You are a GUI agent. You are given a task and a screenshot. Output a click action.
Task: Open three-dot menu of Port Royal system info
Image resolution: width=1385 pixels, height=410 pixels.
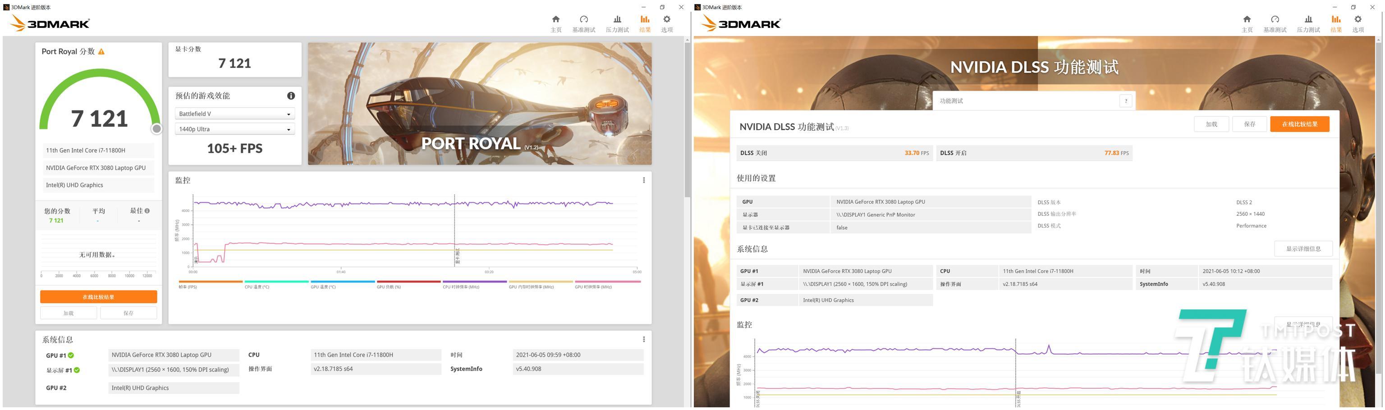point(643,340)
